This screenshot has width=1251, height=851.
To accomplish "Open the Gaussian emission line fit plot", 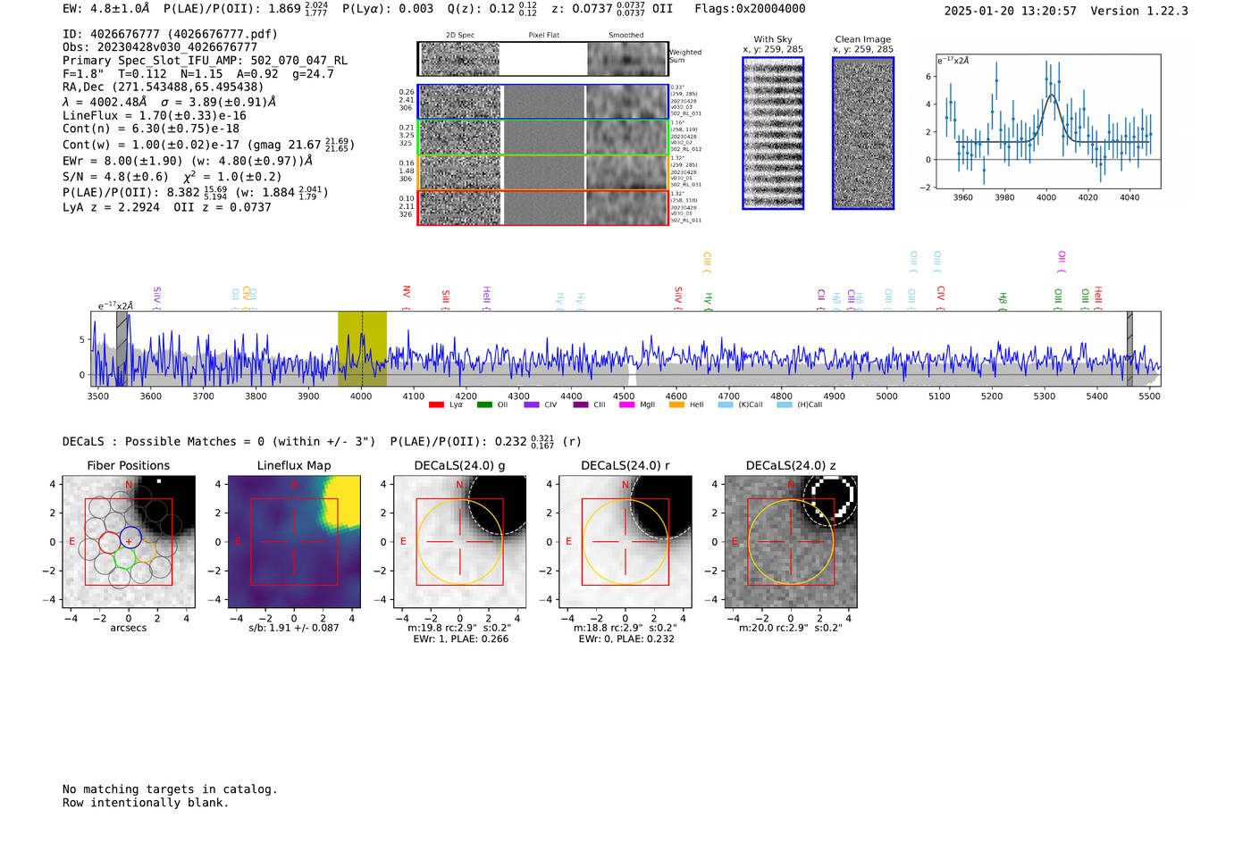I will tap(1049, 121).
